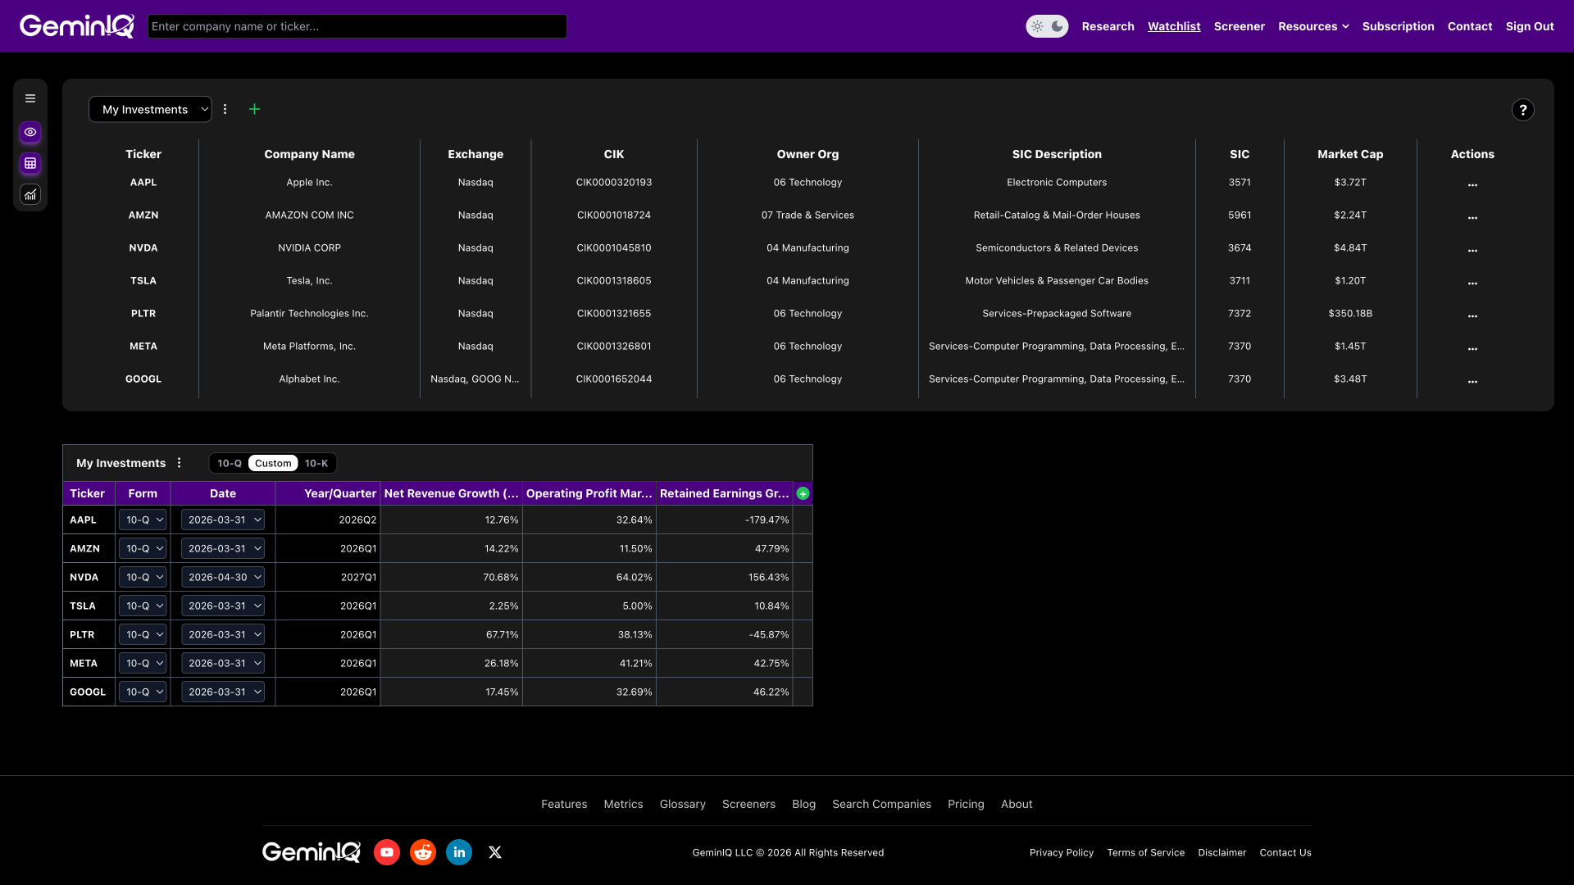Visit GeminIQ YouTube channel icon
Screen dimensions: 1574x885
point(387,852)
